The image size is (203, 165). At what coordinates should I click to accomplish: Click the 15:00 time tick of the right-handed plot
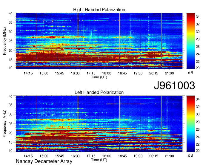[x=44, y=73]
